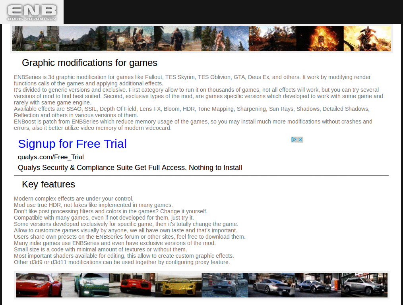The height and width of the screenshot is (305, 407).
Task: Click the sentence beginning 'Available effects are SSAO'
Action: pyautogui.click(x=192, y=112)
